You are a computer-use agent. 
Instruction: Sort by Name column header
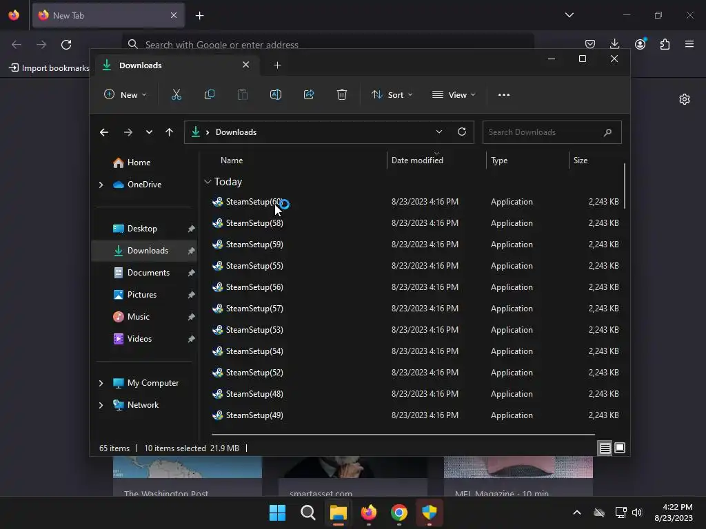pyautogui.click(x=232, y=160)
